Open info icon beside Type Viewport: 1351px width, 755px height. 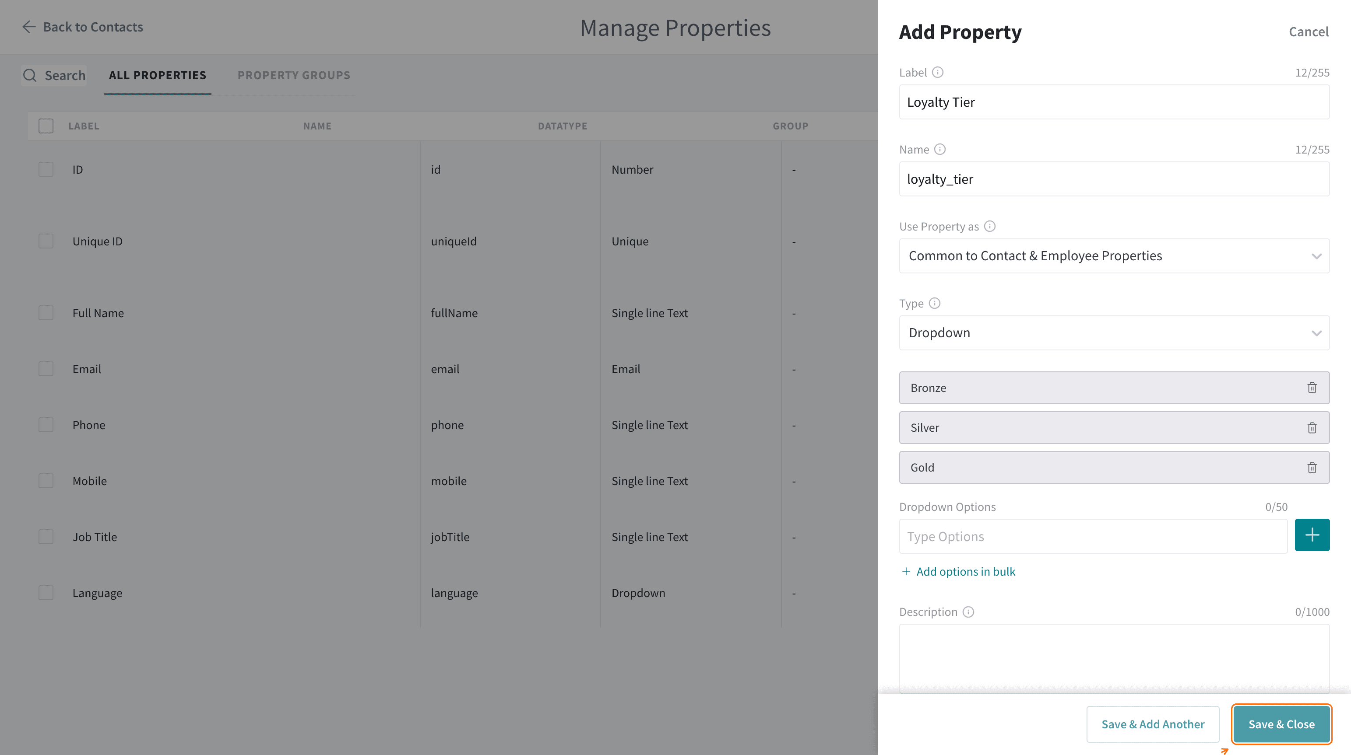[935, 304]
